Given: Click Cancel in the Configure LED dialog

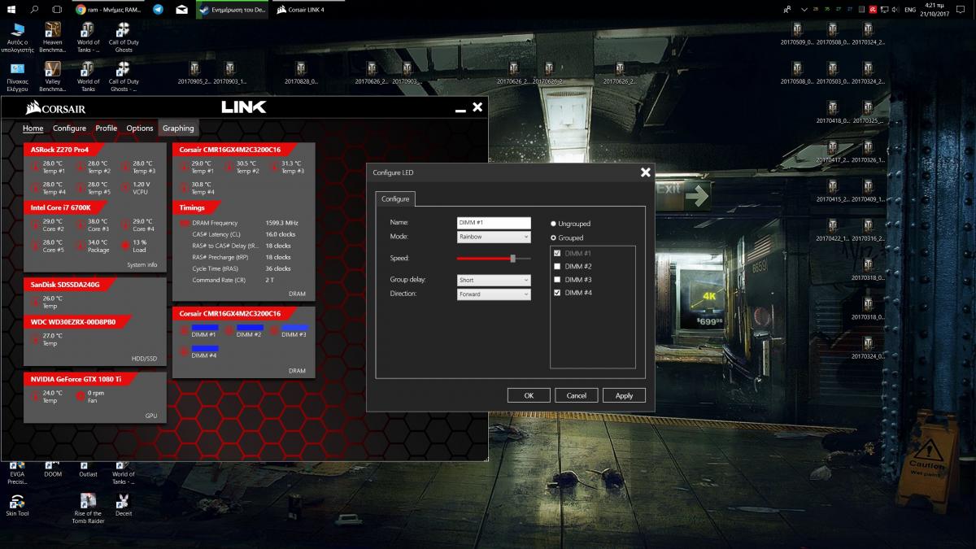Looking at the screenshot, I should coord(576,395).
